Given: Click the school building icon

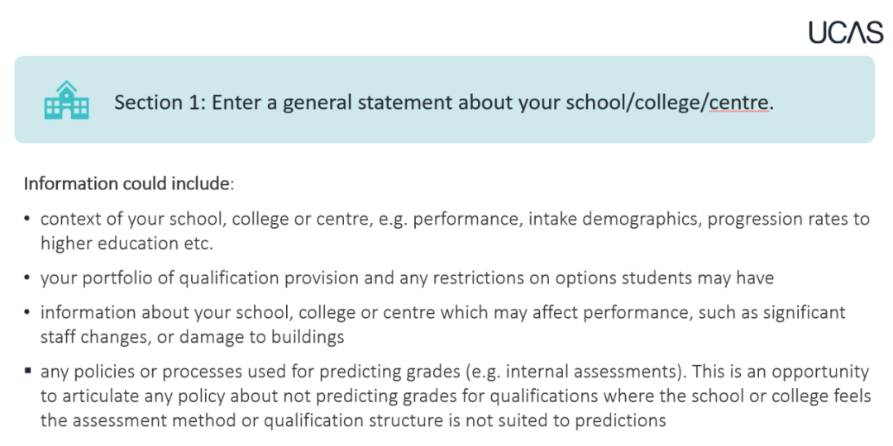Looking at the screenshot, I should coord(64,101).
